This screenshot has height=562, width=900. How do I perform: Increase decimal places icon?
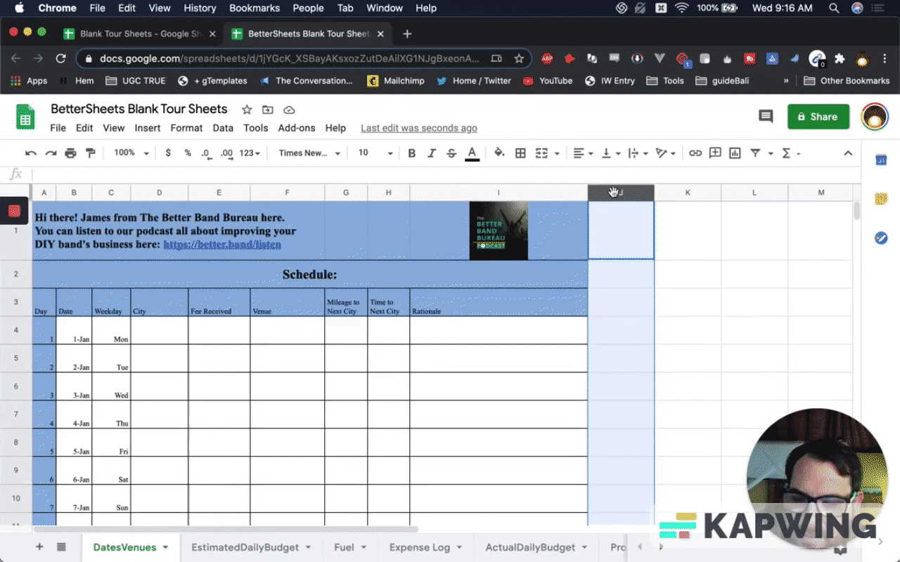click(226, 153)
